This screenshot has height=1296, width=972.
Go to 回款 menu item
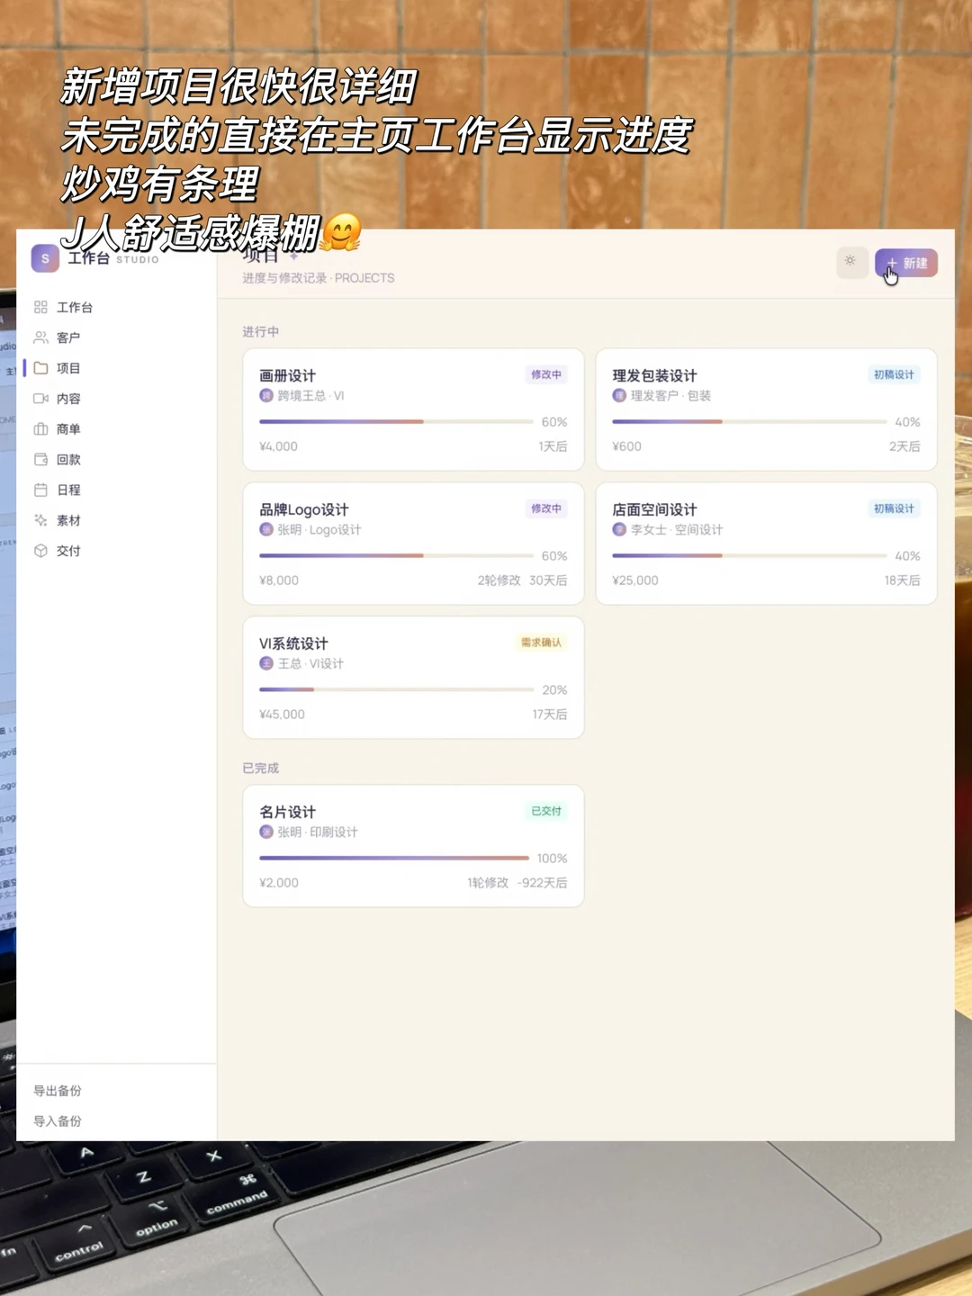pyautogui.click(x=68, y=460)
